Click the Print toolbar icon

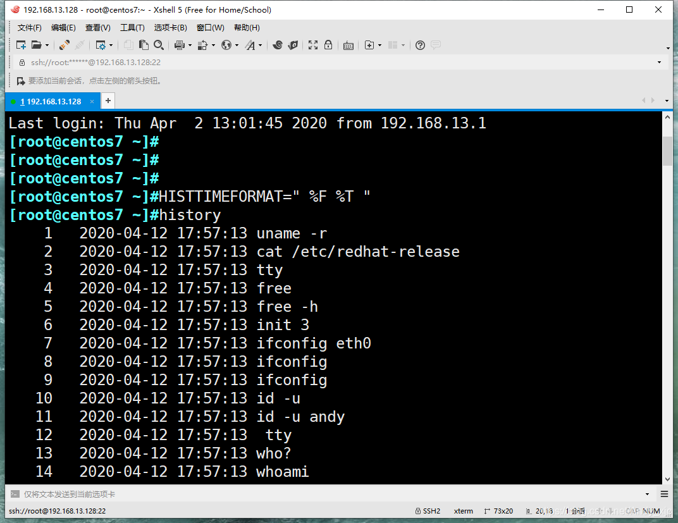(x=180, y=45)
